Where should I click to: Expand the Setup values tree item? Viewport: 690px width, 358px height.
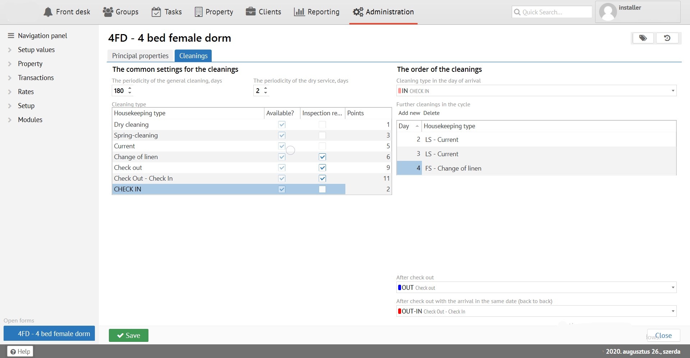(10, 50)
